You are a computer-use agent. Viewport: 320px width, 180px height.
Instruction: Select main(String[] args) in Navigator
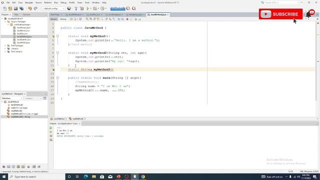click(19, 108)
